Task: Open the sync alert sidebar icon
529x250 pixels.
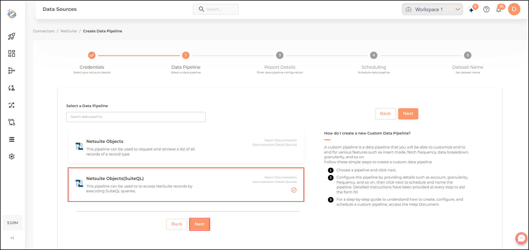Action: point(12,88)
